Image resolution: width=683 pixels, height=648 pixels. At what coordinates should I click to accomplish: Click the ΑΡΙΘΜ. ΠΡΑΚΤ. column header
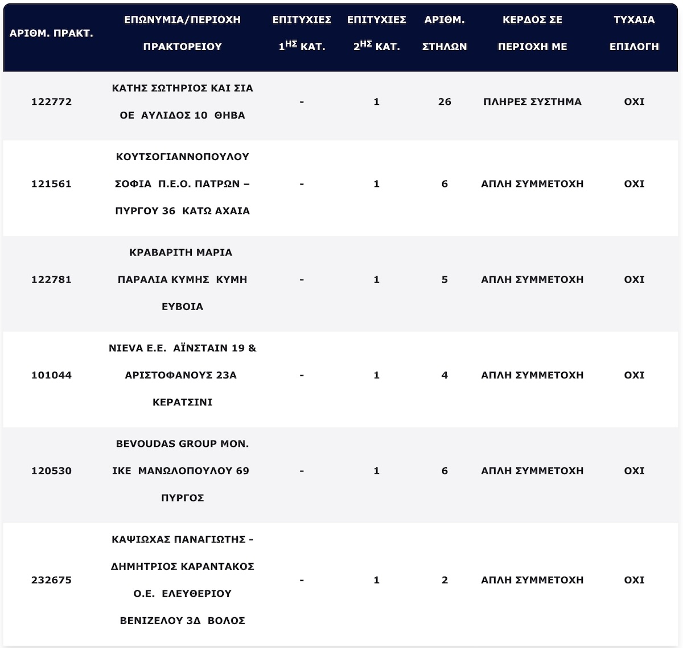51,33
